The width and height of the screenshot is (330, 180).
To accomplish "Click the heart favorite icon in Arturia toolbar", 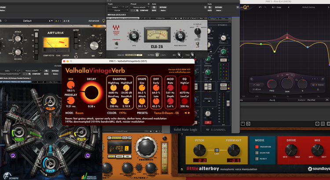I will [6, 21].
